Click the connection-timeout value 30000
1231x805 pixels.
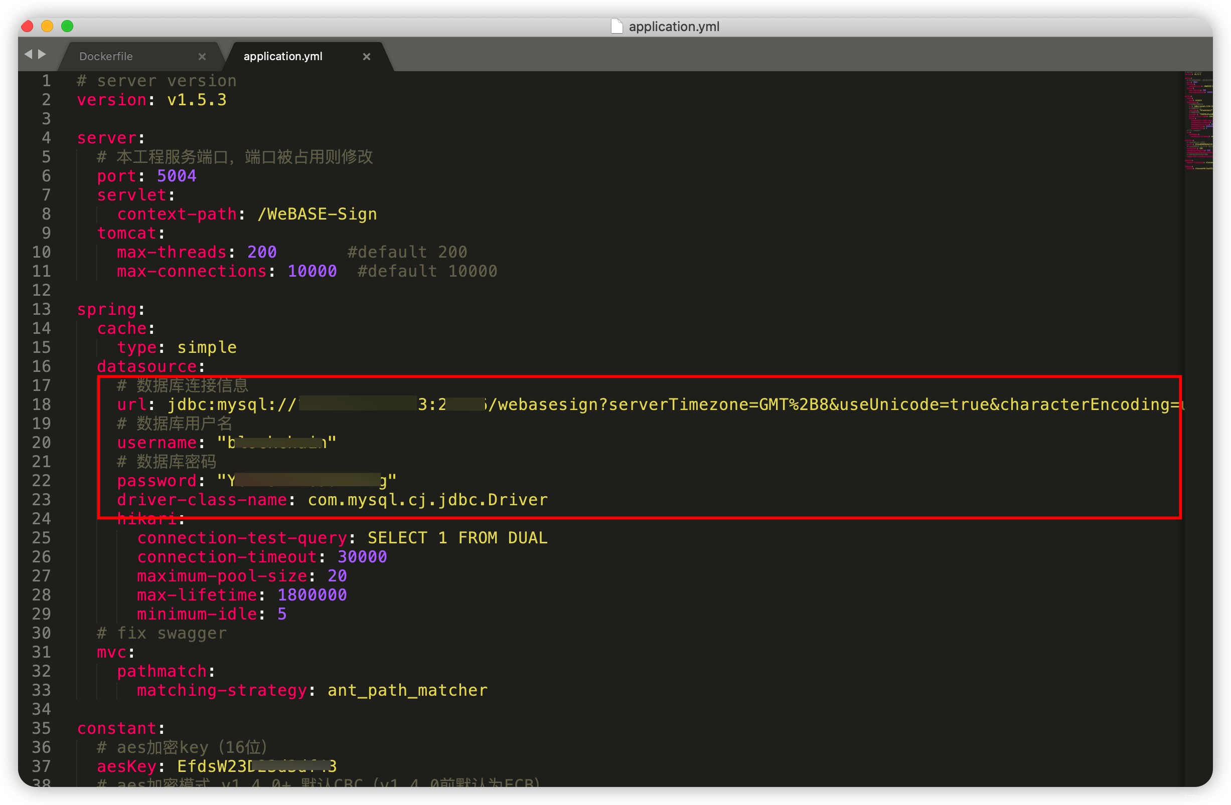coord(362,557)
